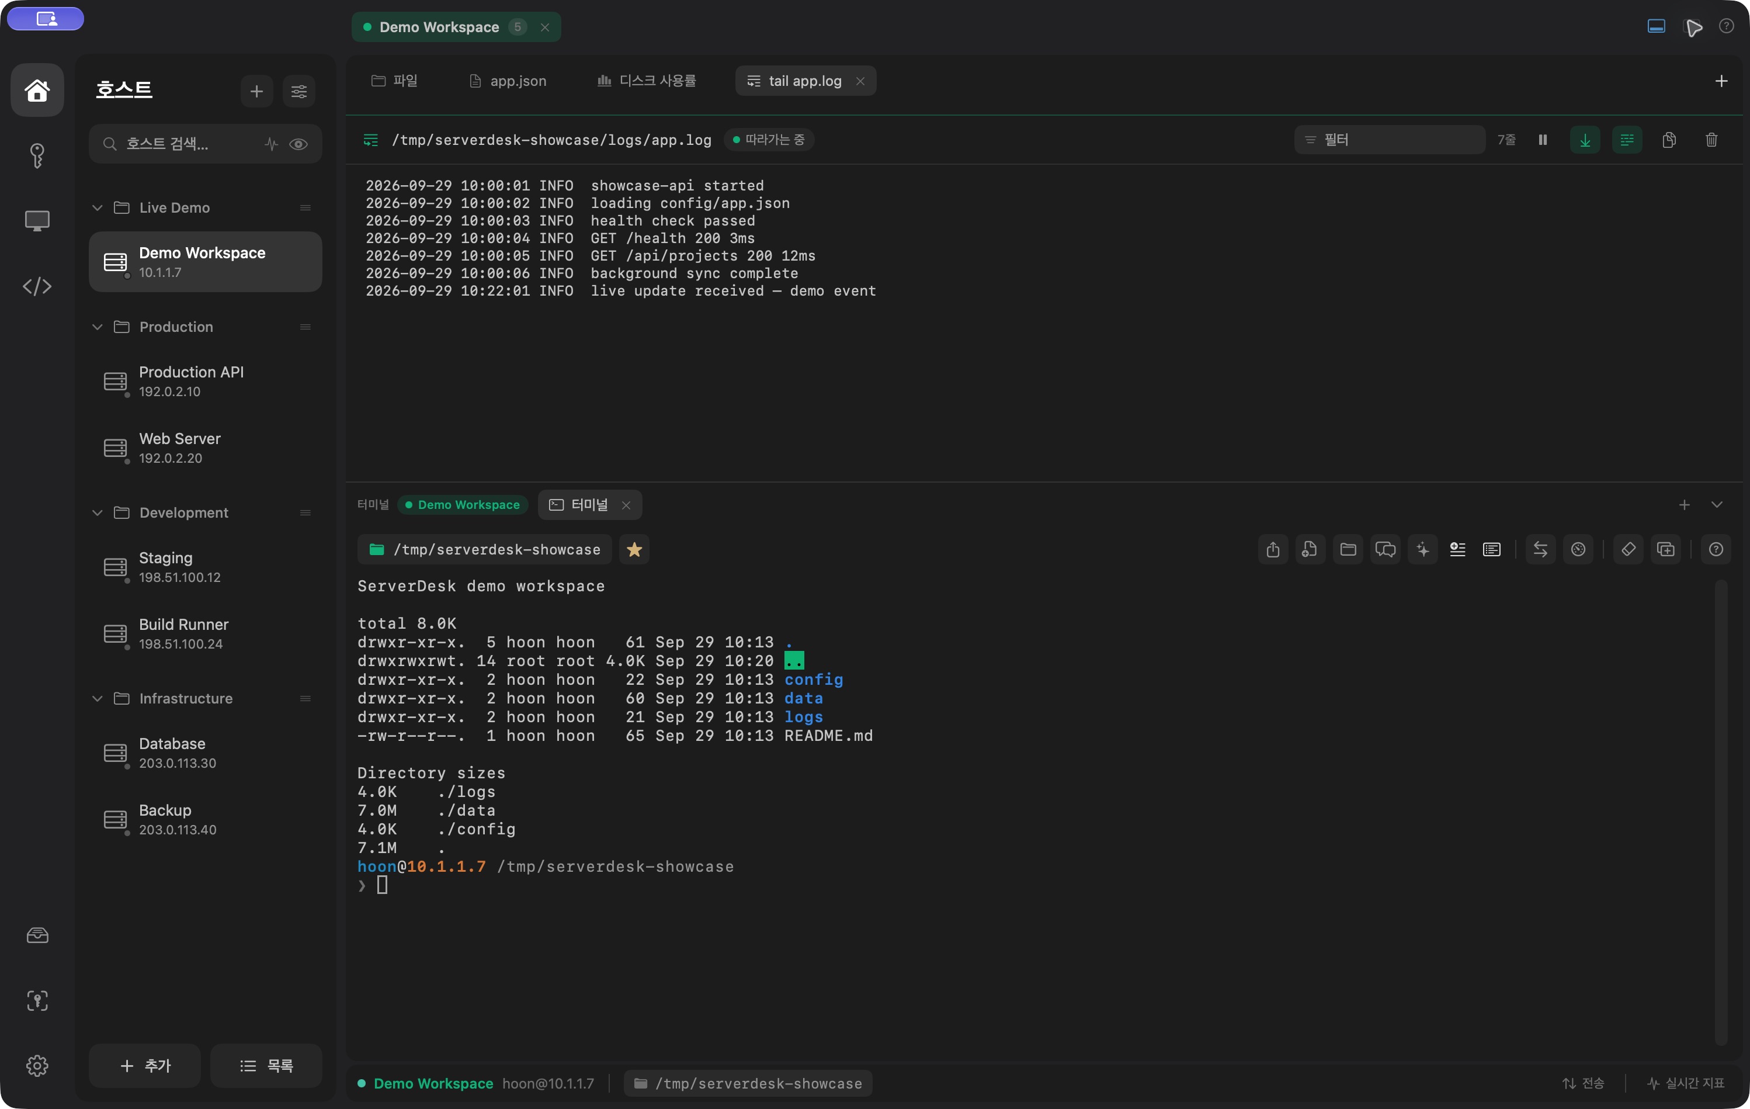Click the transfer arrows icon in terminal toolbar
This screenshot has width=1750, height=1109.
pos(1541,550)
